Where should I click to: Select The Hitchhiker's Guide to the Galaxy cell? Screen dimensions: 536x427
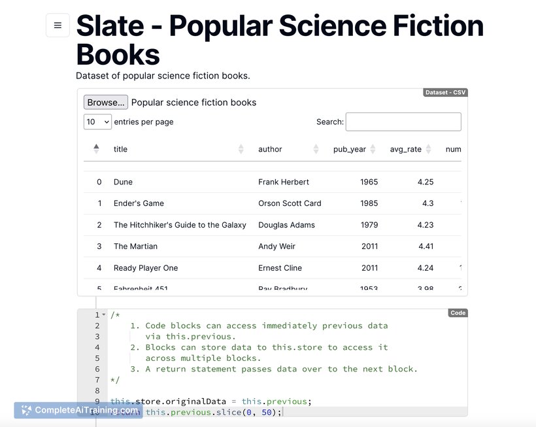tap(180, 225)
